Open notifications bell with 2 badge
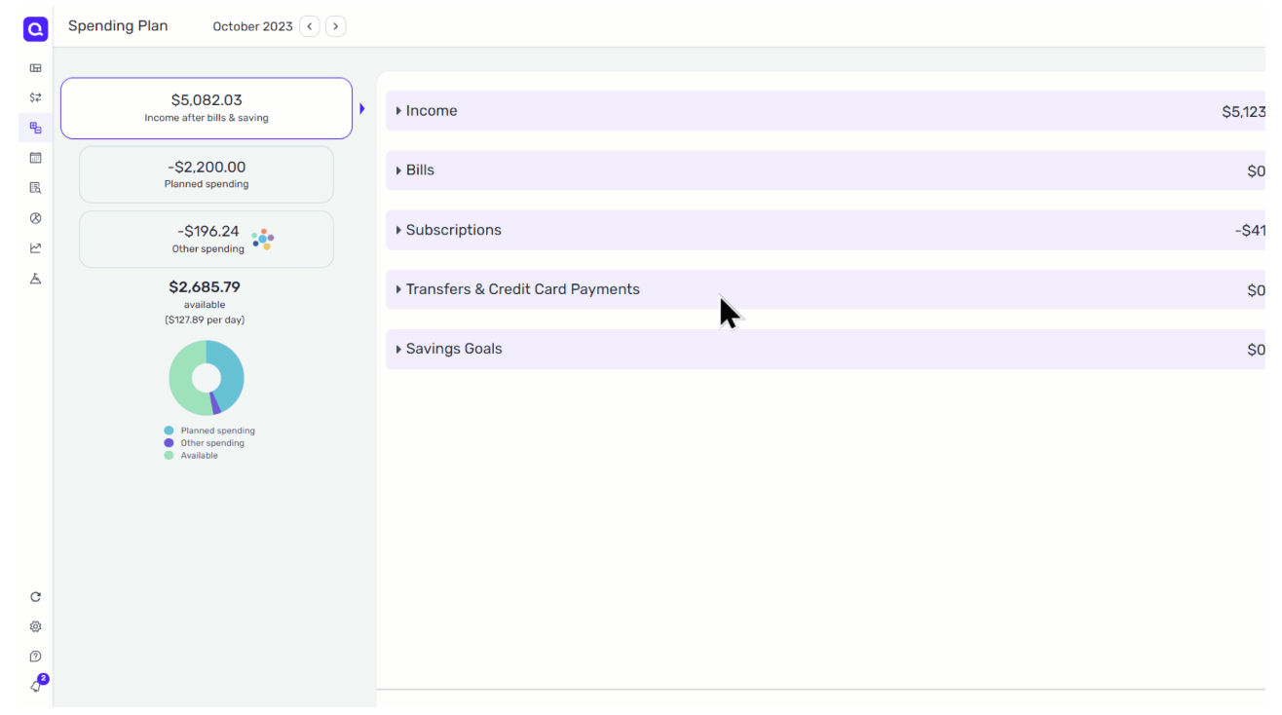This screenshot has width=1282, height=715. (36, 686)
